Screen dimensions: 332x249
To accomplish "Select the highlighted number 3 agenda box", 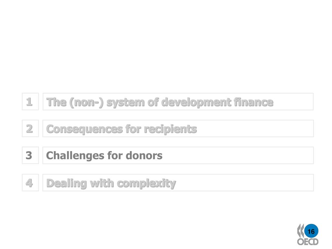I will click(x=30, y=155).
